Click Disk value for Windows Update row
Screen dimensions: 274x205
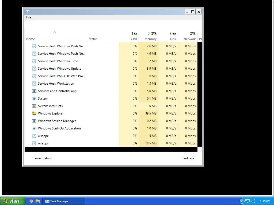click(x=171, y=69)
